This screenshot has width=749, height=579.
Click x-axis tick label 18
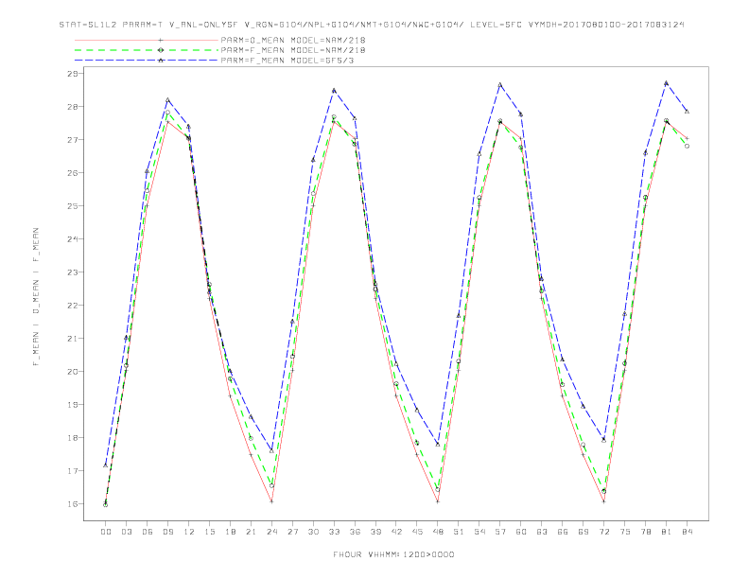(230, 532)
